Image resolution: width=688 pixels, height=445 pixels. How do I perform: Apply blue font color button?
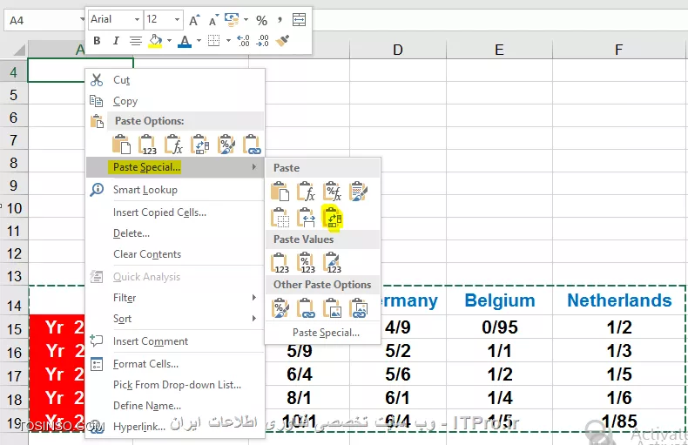pyautogui.click(x=185, y=41)
